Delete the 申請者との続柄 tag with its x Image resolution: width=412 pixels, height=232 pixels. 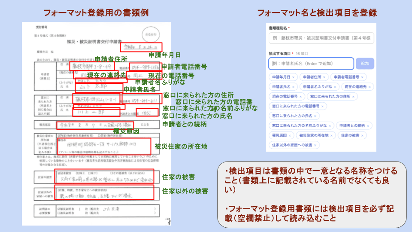[368, 126]
